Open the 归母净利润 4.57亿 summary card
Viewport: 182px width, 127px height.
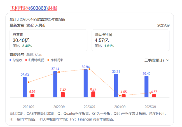pyautogui.click(x=131, y=40)
